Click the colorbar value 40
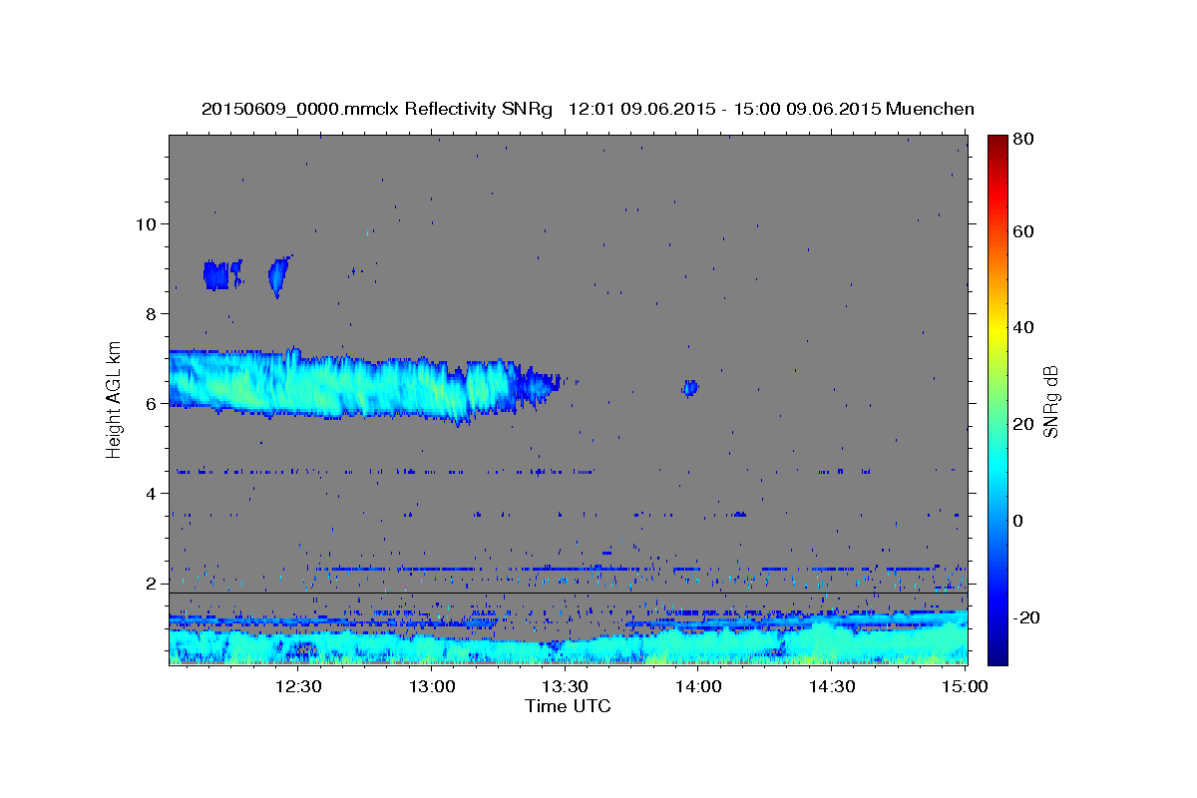 point(1022,327)
